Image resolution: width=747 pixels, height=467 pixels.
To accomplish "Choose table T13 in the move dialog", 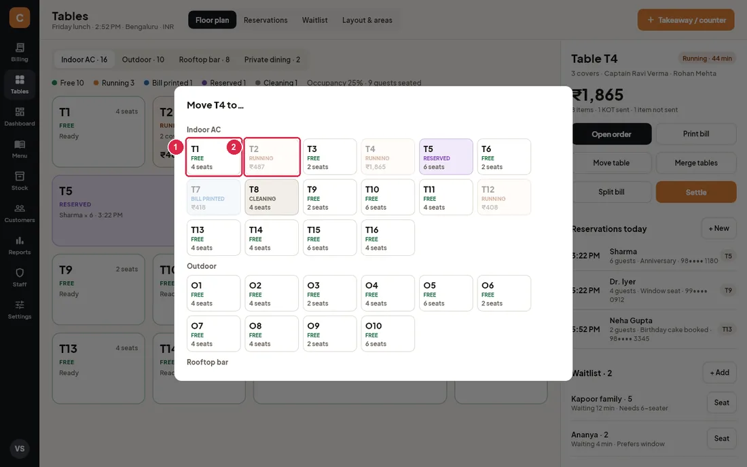I will click(213, 238).
